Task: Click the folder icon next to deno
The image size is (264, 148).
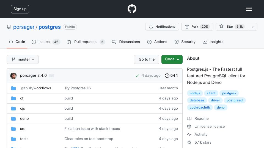Action: (13, 119)
